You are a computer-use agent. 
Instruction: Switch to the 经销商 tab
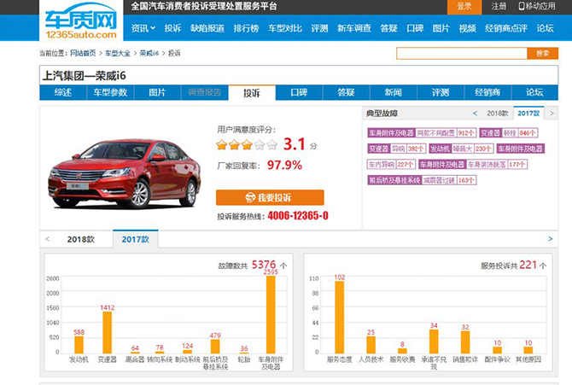pyautogui.click(x=487, y=92)
